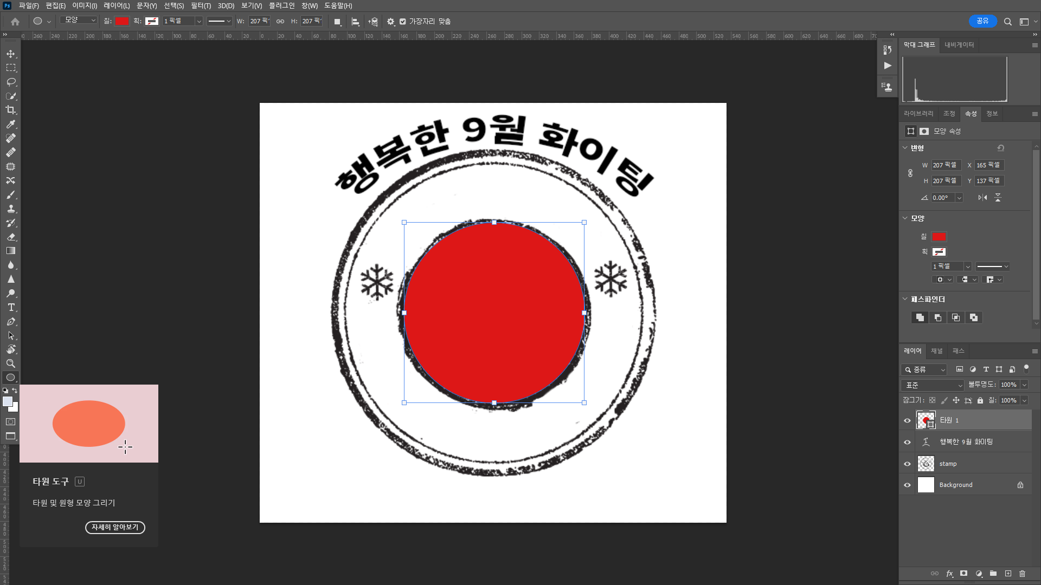The image size is (1041, 585).
Task: Select the Crop tool
Action: tap(11, 110)
